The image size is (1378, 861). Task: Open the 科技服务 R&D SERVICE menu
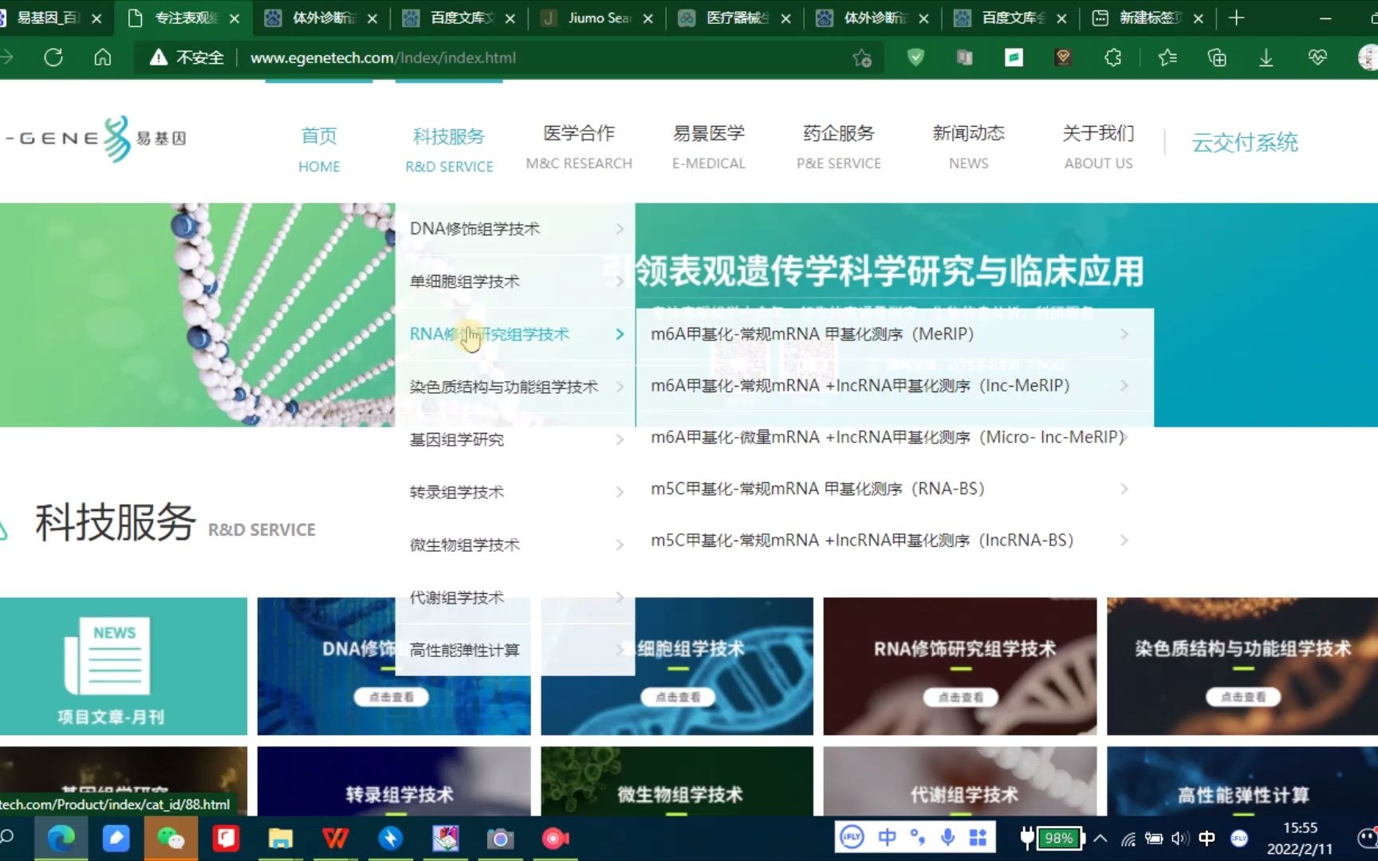click(449, 149)
